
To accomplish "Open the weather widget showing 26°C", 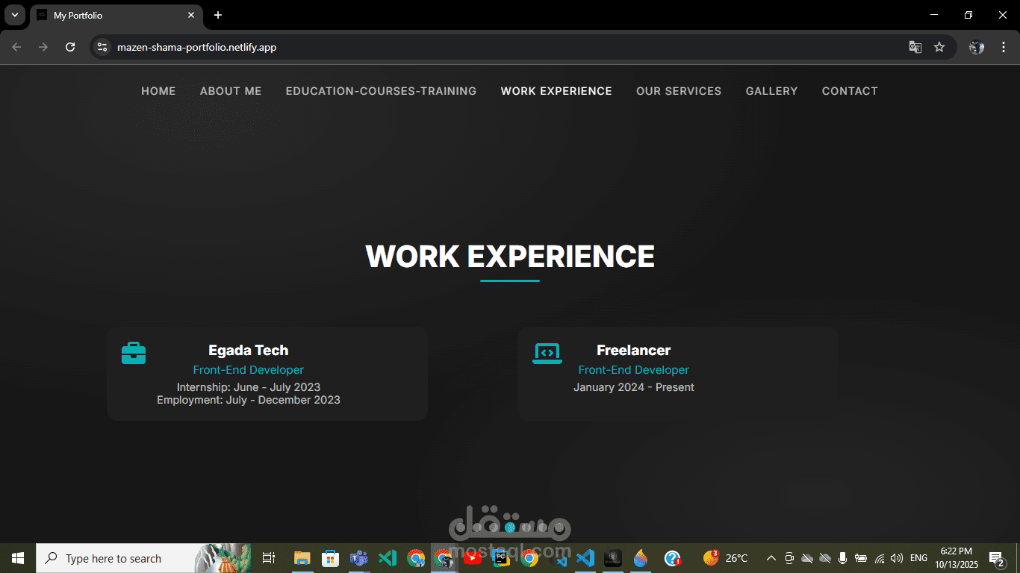I will 726,558.
